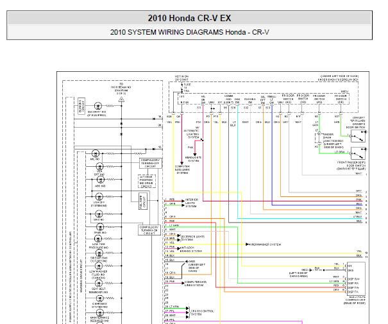Image resolution: width=388 pixels, height=324 pixels.
Task: Select the A/T Gear Position IND Drive Circuit box
Action: [146, 182]
